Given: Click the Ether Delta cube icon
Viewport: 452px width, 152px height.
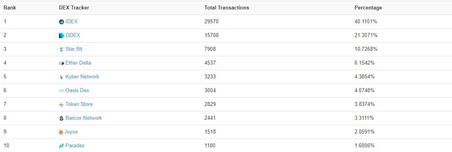Looking at the screenshot, I should tap(61, 63).
